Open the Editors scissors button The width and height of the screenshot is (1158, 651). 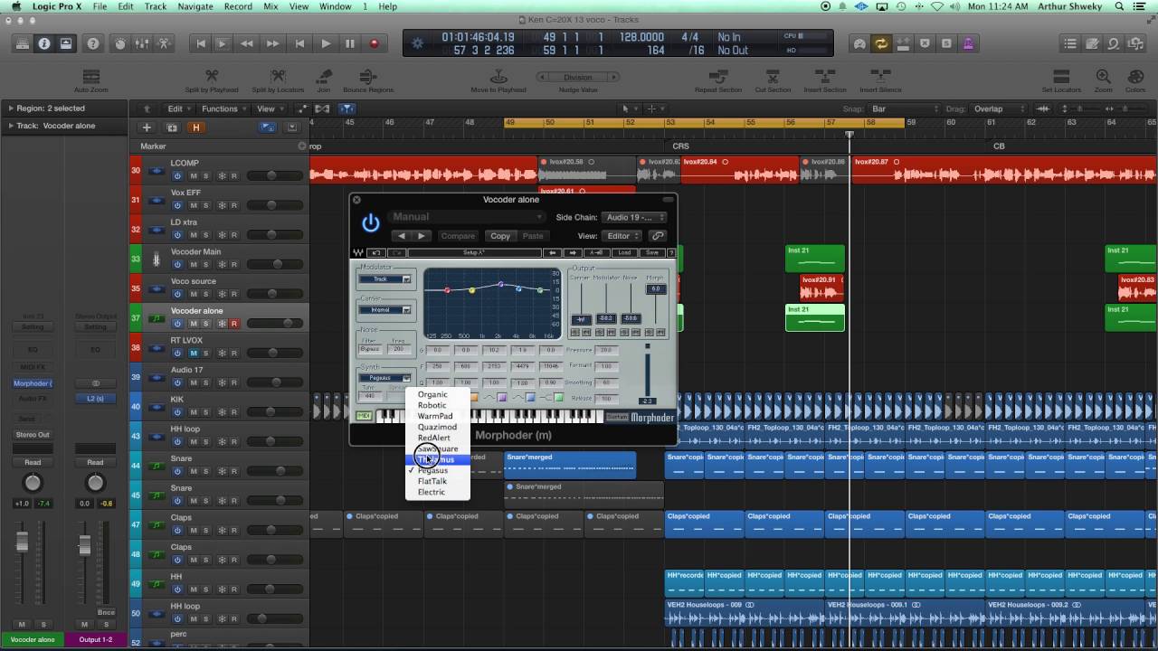click(x=164, y=43)
